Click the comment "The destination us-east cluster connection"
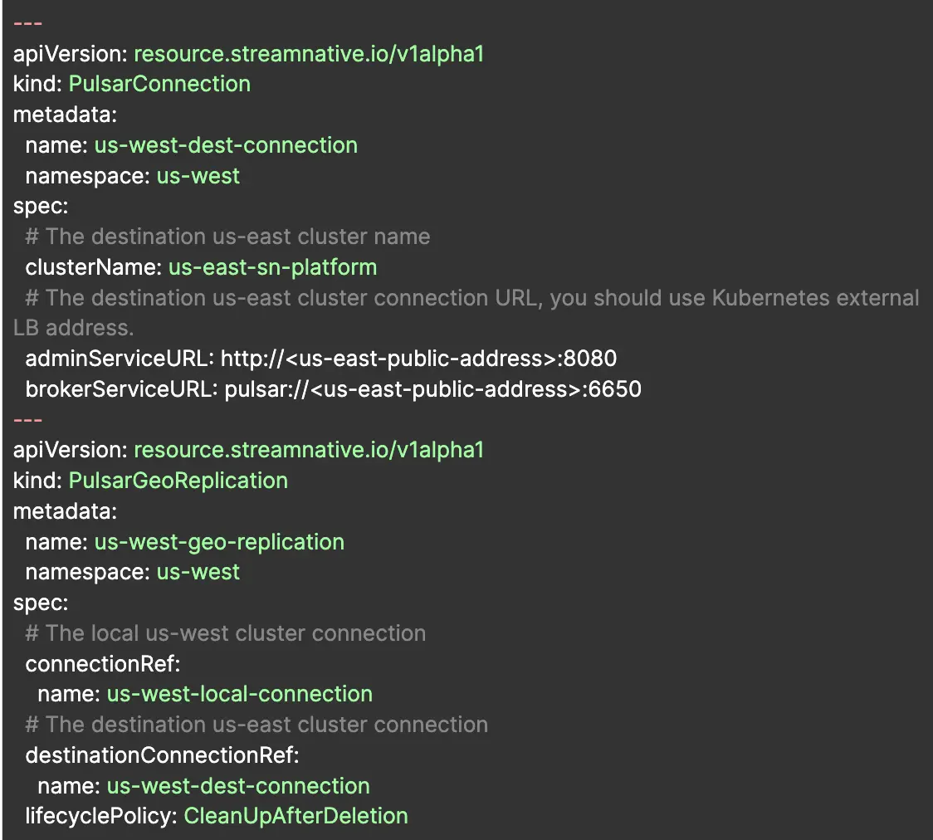This screenshot has width=933, height=840. (x=256, y=725)
